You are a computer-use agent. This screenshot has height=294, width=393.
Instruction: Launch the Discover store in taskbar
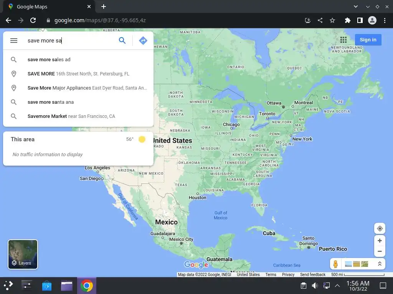click(46, 286)
